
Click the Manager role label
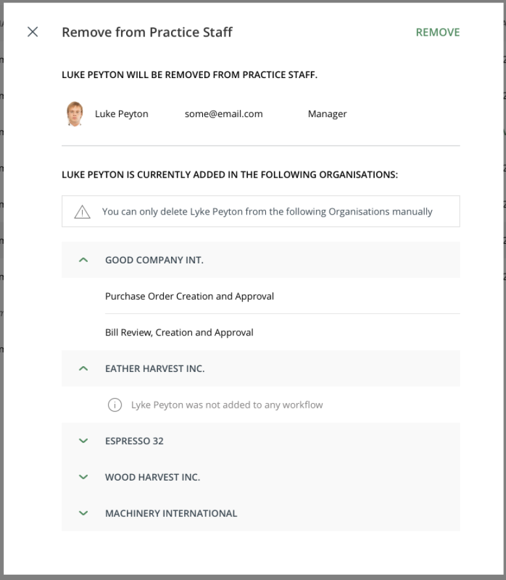pos(327,114)
